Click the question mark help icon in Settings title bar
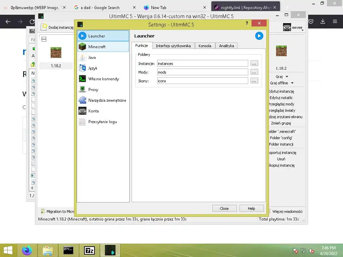 [x=247, y=23]
